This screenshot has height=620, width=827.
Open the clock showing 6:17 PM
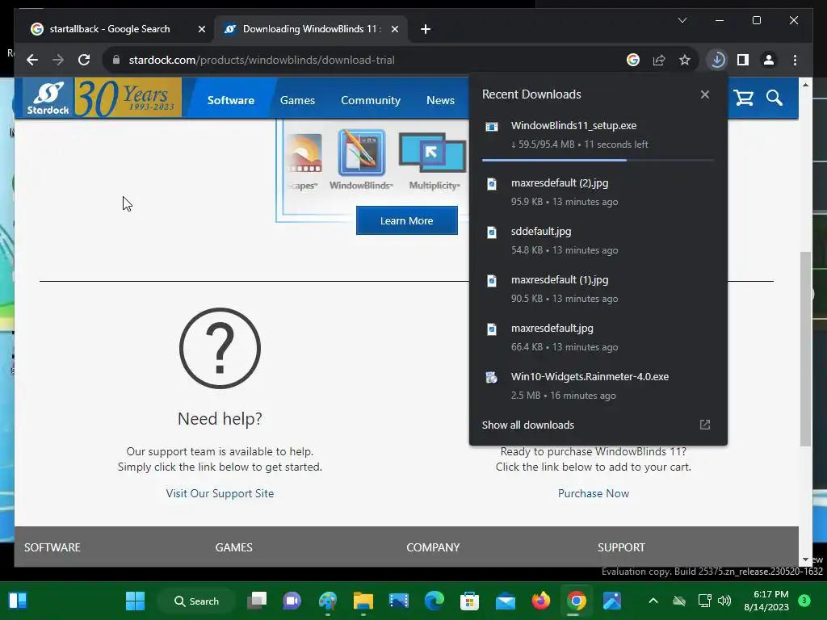pyautogui.click(x=766, y=601)
